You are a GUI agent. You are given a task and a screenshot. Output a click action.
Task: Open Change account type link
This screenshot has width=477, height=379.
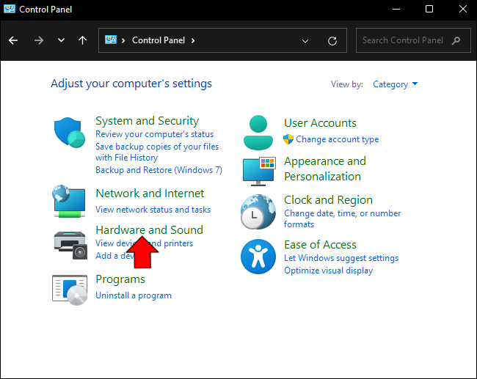point(338,139)
